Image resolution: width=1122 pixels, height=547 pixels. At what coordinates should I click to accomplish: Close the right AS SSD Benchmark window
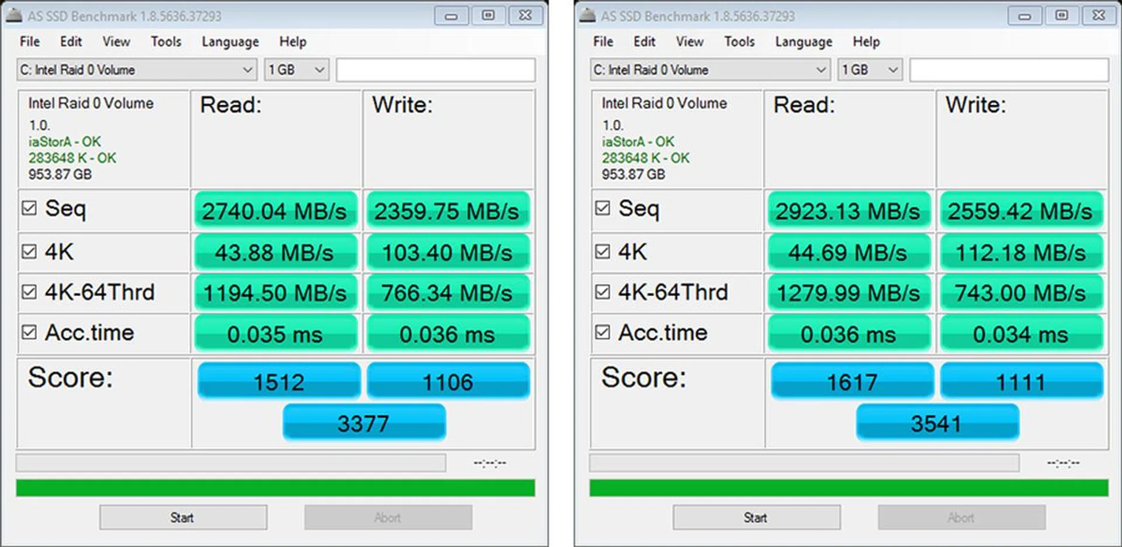pos(1099,16)
